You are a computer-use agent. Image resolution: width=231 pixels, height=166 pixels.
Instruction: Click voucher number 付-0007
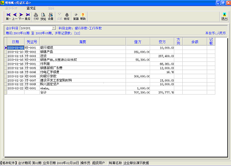click(x=32, y=80)
